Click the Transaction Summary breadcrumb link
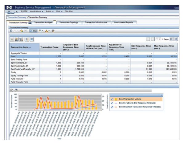This screenshot has height=143, width=184. [x=17, y=17]
